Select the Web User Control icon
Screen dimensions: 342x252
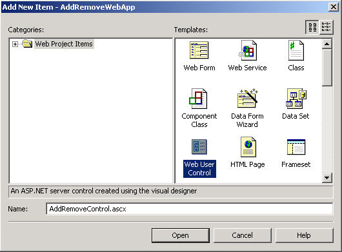pyautogui.click(x=199, y=147)
